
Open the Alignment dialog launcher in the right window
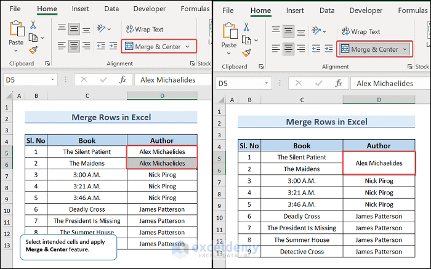pyautogui.click(x=410, y=66)
